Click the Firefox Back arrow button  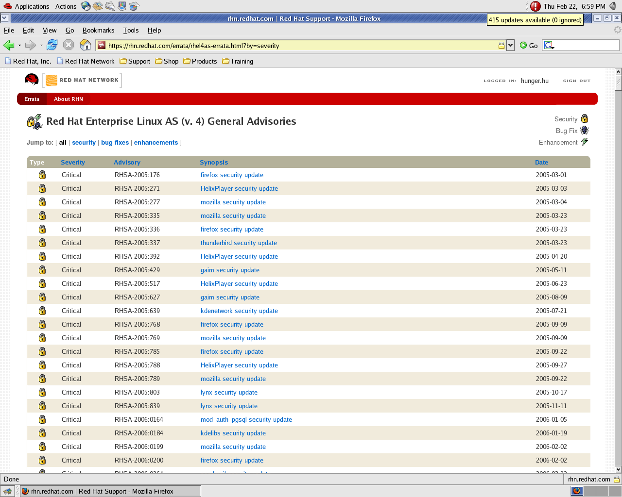(9, 45)
